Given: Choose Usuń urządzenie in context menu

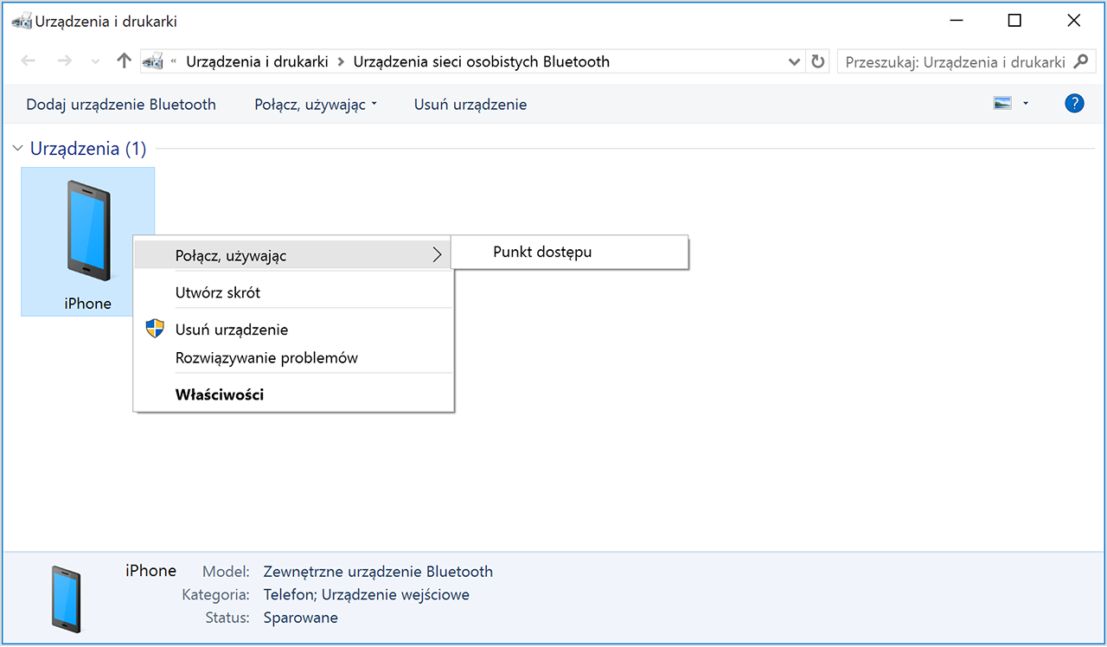Looking at the screenshot, I should click(x=293, y=330).
